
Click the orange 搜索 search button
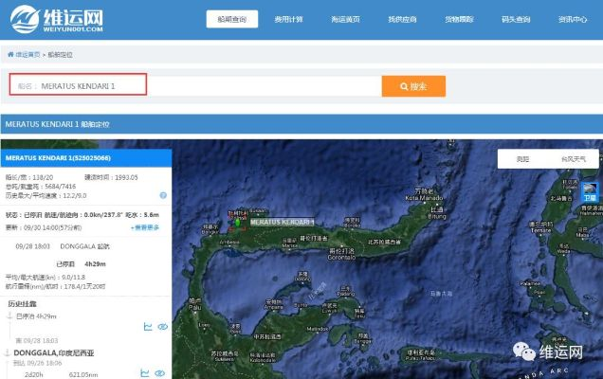pos(413,86)
